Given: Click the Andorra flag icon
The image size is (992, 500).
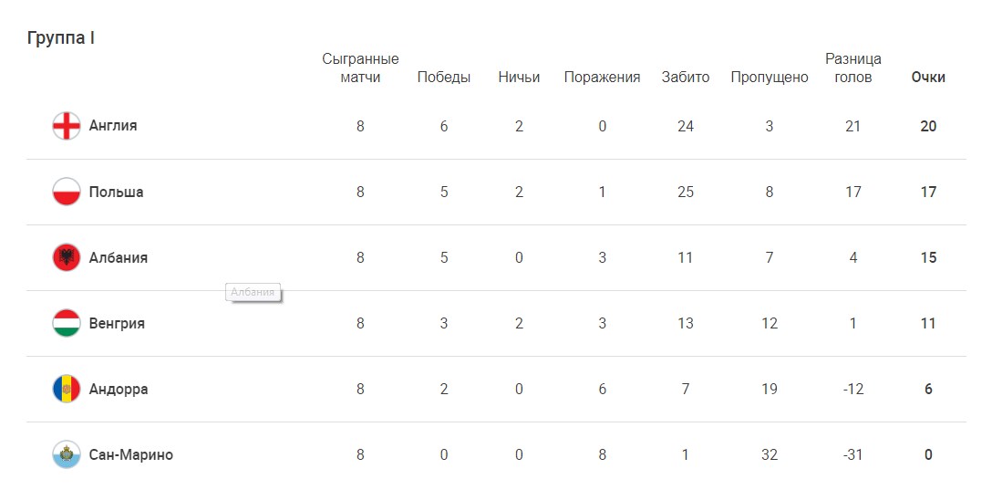Looking at the screenshot, I should [67, 389].
